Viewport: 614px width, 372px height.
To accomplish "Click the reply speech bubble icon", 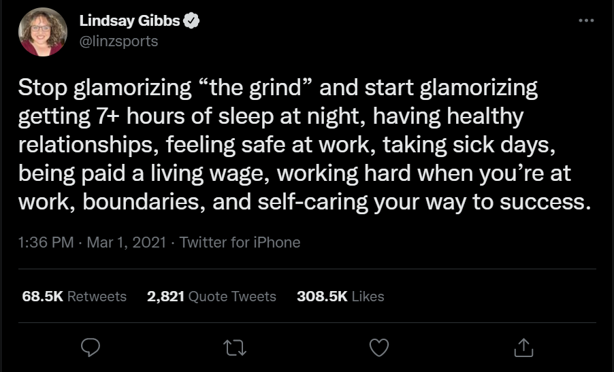I will coord(91,348).
